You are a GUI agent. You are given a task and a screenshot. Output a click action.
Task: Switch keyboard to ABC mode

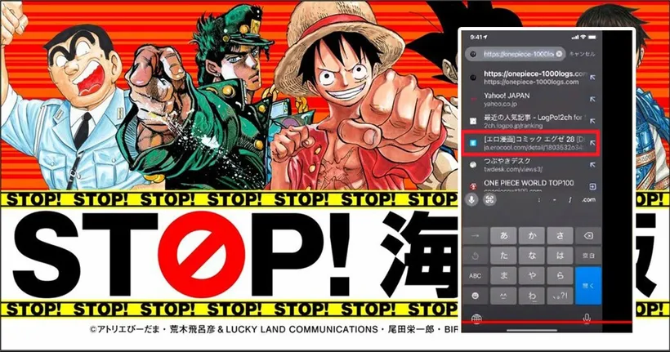(x=476, y=276)
